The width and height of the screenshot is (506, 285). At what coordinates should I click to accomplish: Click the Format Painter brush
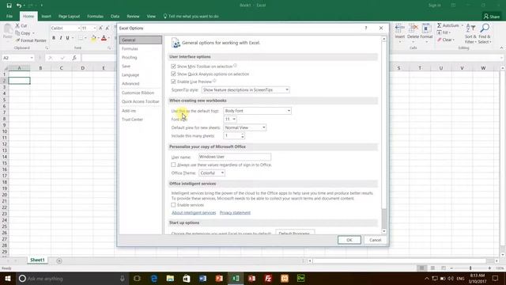click(17, 40)
